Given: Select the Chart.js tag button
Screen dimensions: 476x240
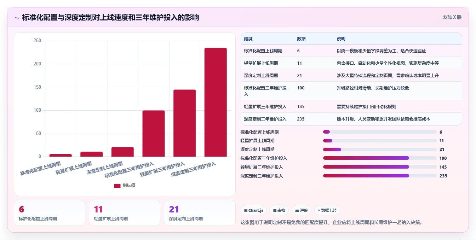Looking at the screenshot, I should [254, 210].
